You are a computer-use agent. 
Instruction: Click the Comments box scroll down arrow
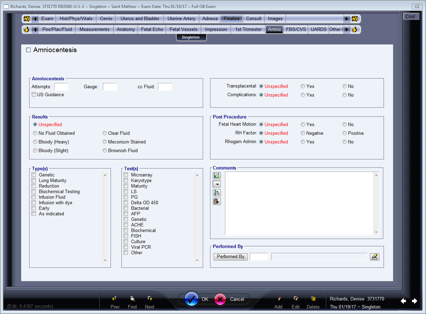pyautogui.click(x=376, y=232)
